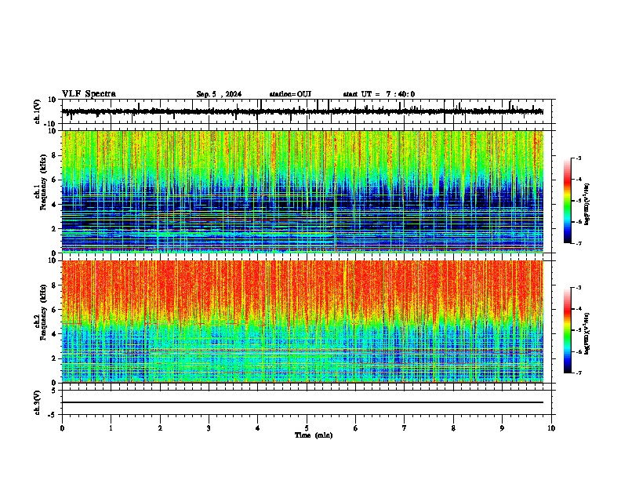The image size is (621, 480).
Task: Click the time axis tick label "0"
Action: point(62,428)
